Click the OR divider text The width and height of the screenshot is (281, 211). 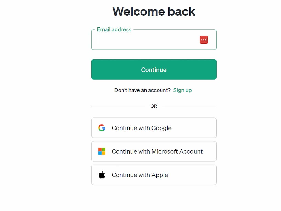tap(154, 106)
